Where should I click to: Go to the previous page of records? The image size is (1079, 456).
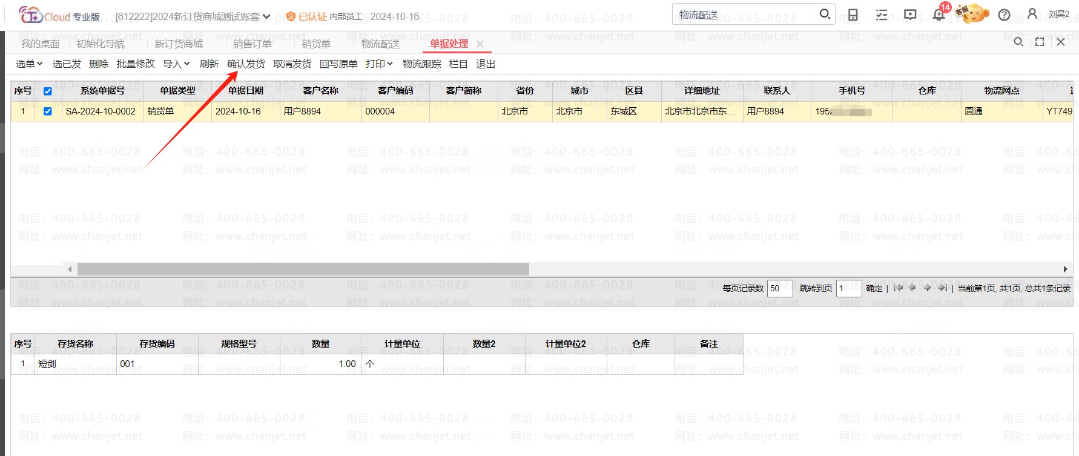point(912,288)
